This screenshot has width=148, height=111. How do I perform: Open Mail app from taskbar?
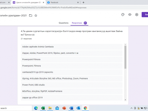pyautogui.click(x=57, y=108)
